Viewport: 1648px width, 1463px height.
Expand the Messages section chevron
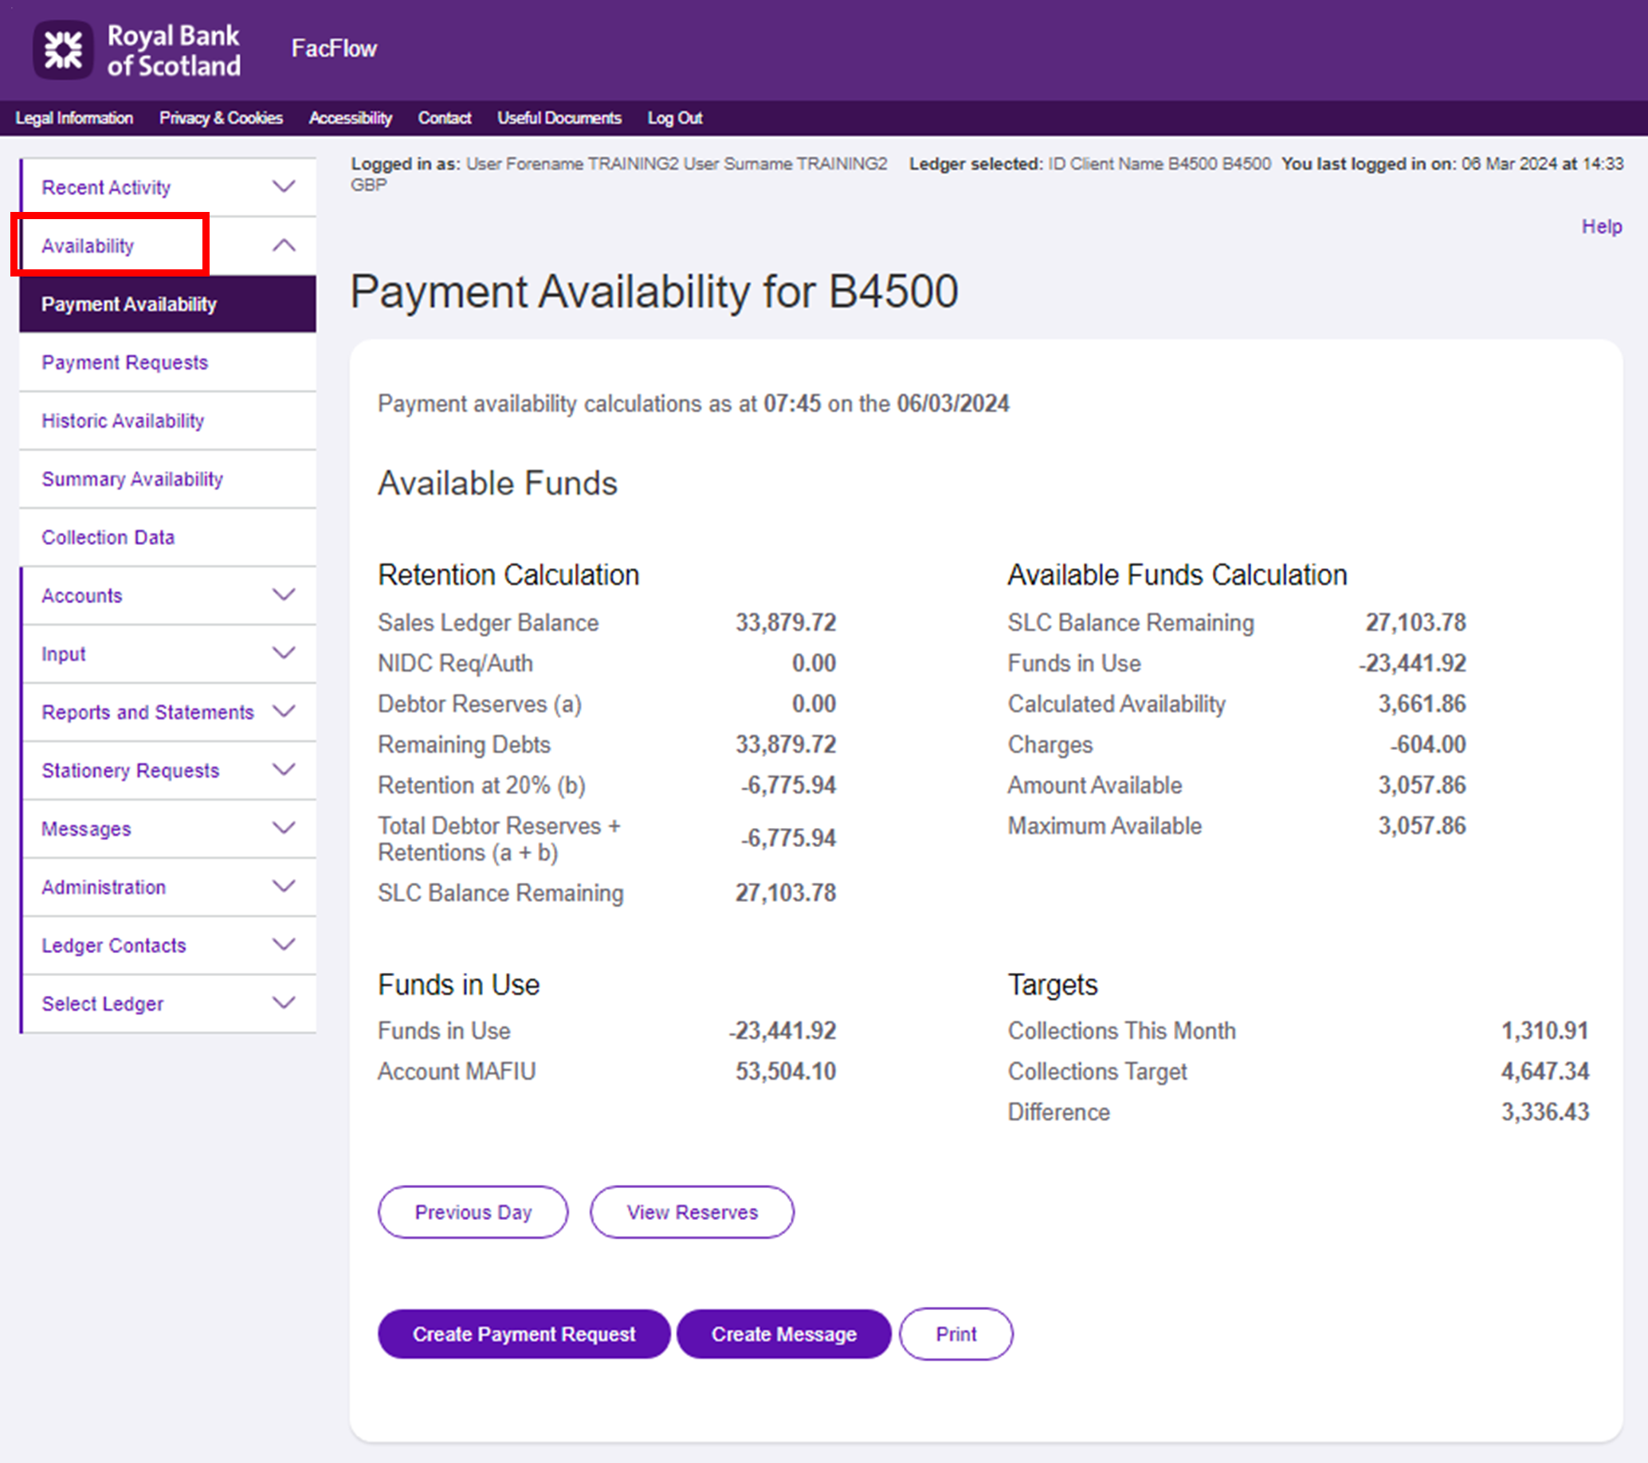(284, 828)
